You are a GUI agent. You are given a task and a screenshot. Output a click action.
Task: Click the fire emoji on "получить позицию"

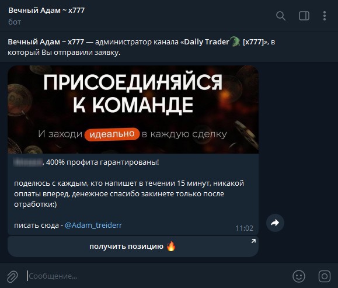click(171, 246)
